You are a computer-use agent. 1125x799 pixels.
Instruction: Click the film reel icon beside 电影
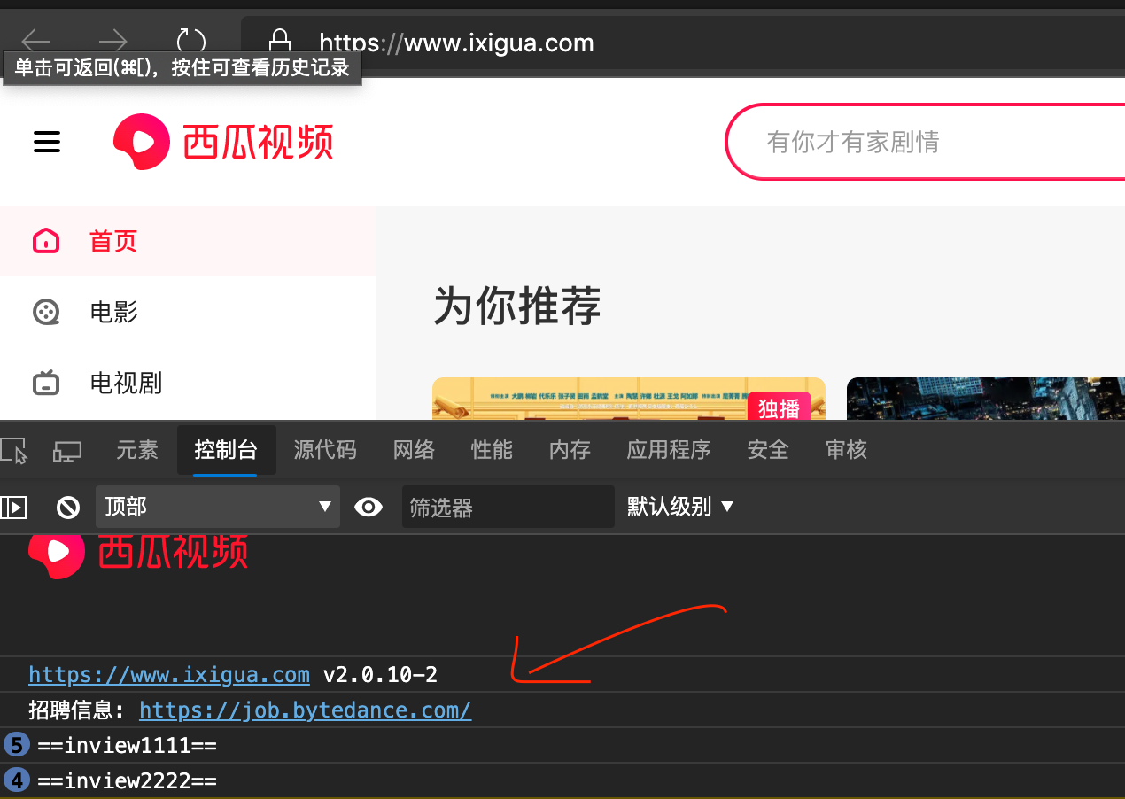click(x=46, y=312)
